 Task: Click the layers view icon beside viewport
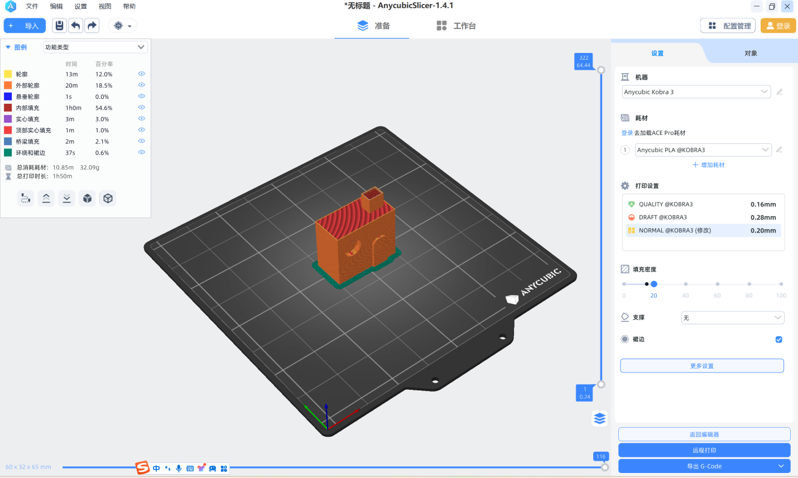[x=600, y=418]
